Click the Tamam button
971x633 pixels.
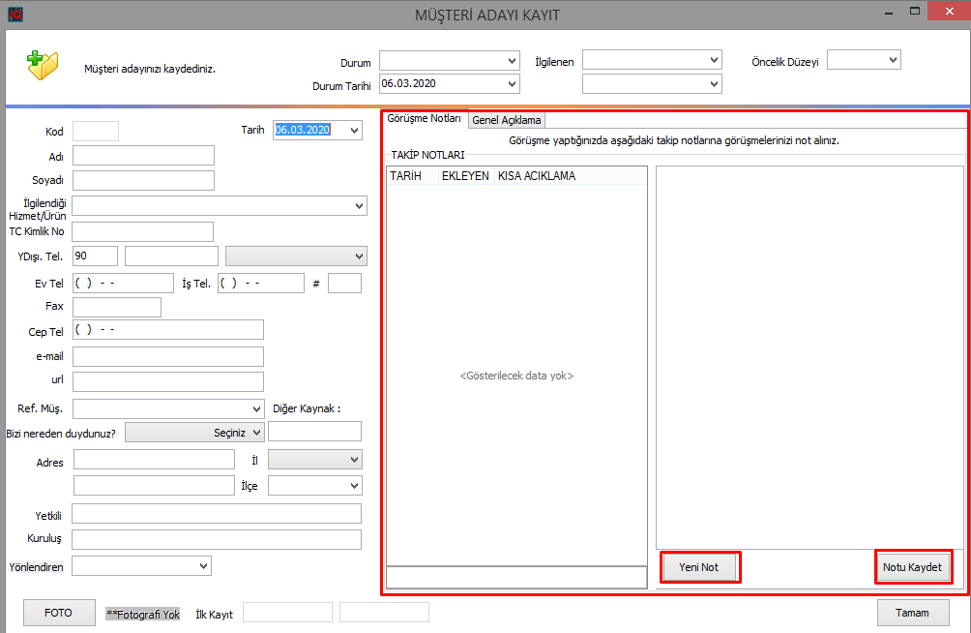pyautogui.click(x=912, y=613)
